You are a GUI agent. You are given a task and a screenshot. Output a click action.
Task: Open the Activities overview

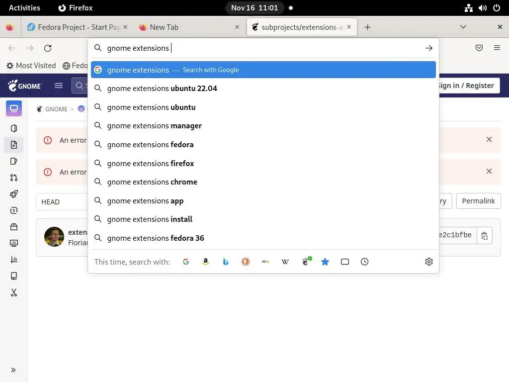click(x=24, y=8)
